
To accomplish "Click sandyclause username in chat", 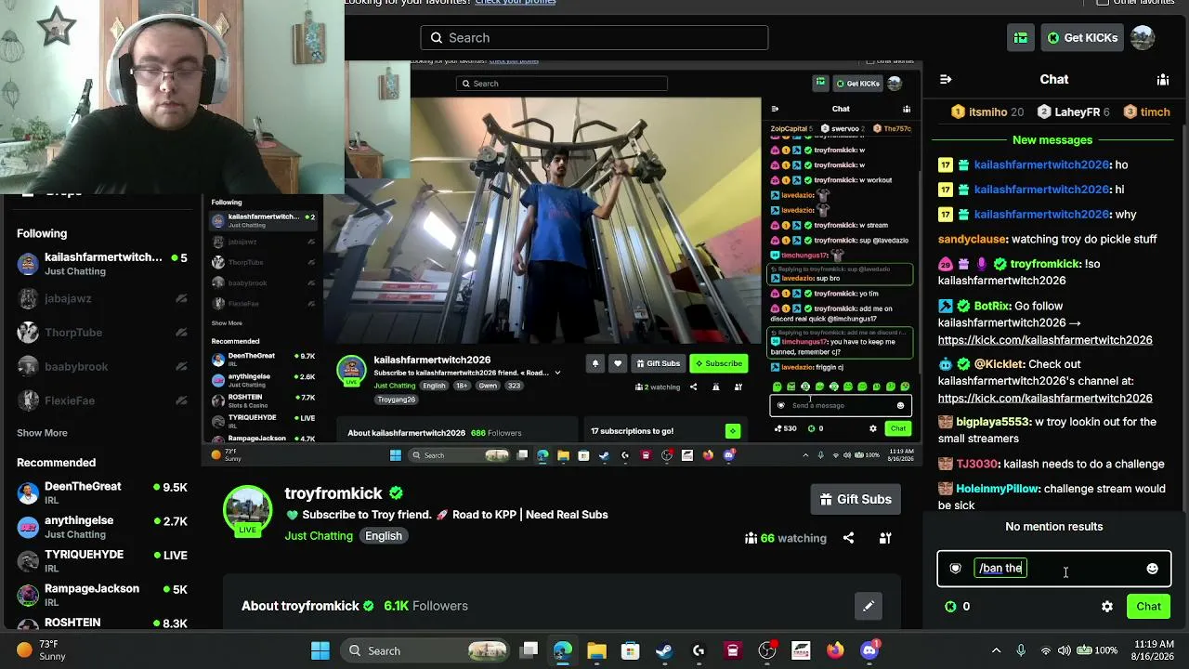I will [x=972, y=240].
